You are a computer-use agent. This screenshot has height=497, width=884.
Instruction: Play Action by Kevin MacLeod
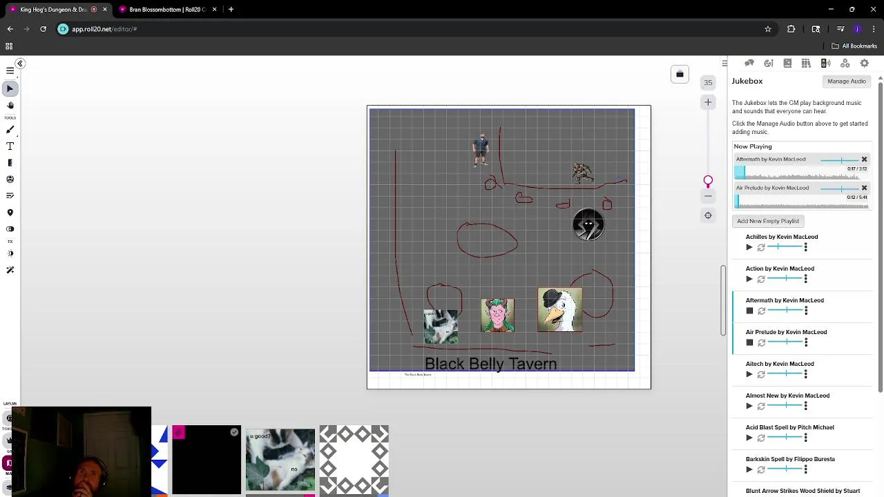(749, 279)
